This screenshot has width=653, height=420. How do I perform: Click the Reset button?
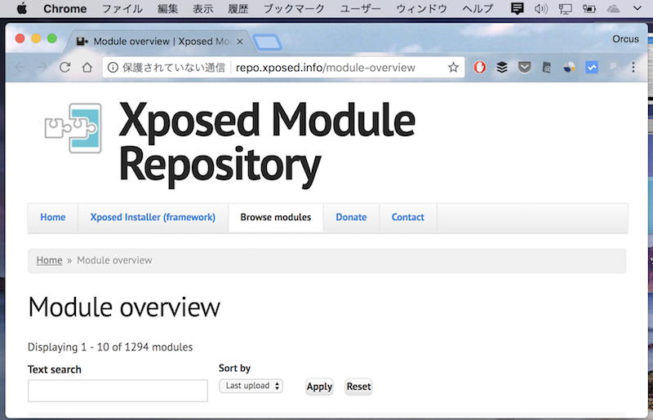click(358, 387)
